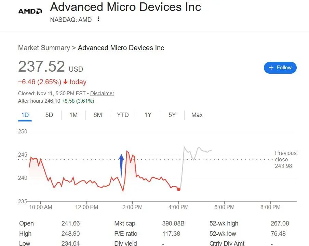Open the 1Y chart view
Viewport: 309px width, 246px height.
tap(148, 115)
